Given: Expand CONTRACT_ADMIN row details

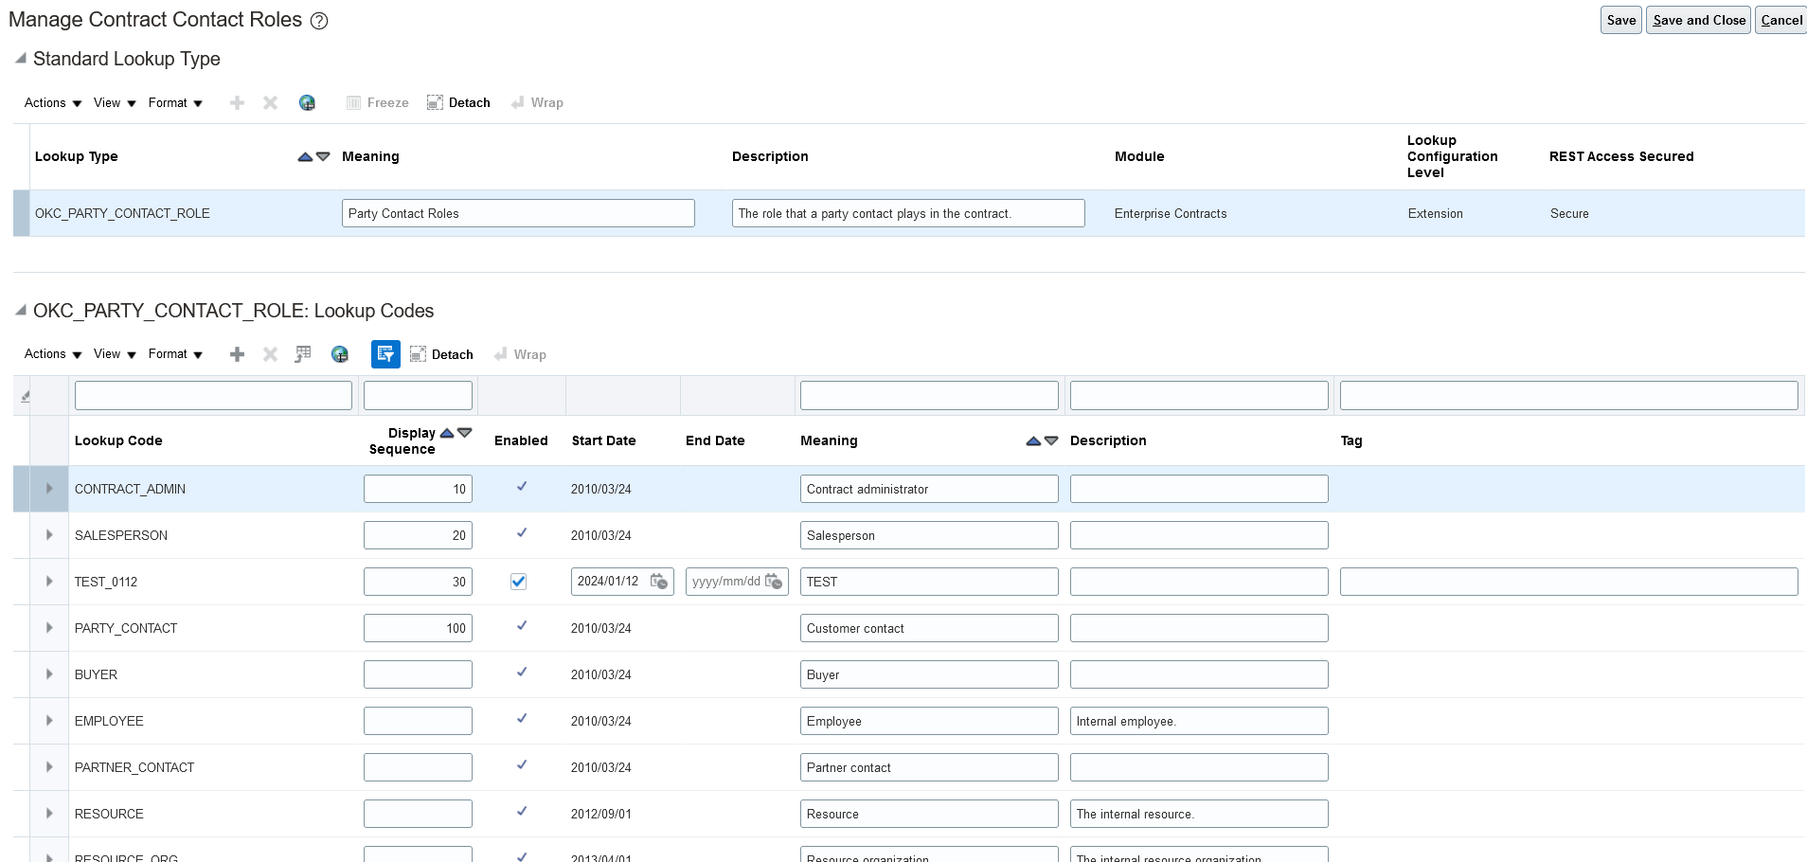Looking at the screenshot, I should tap(49, 489).
